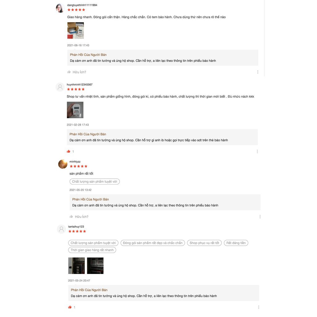
Task: Click helpful thumbs-up under dangtuyettrinh11111994 review
Action: tap(69, 72)
